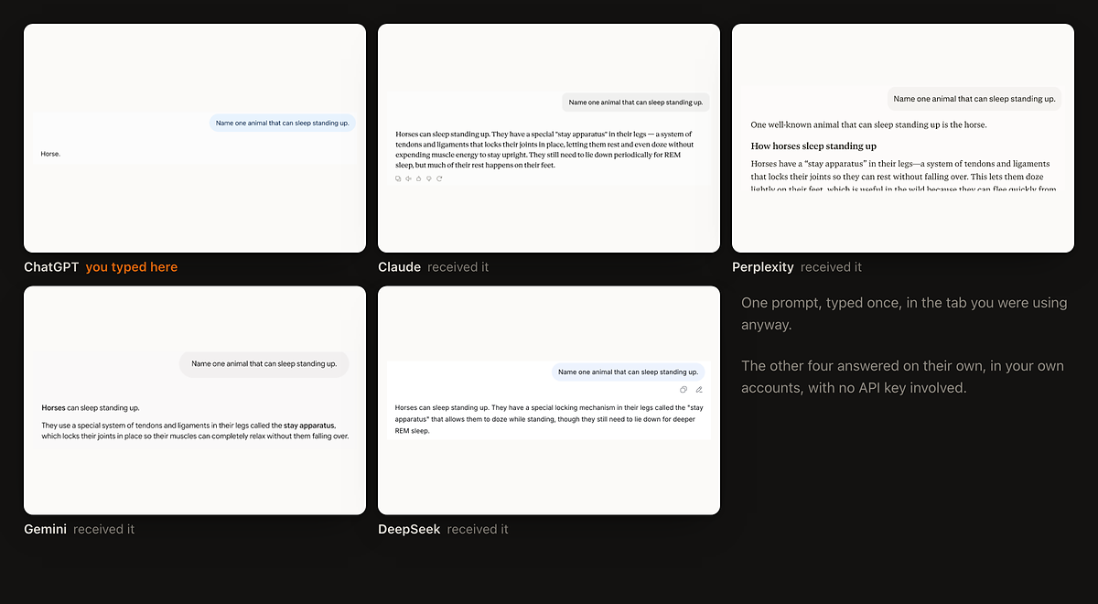Click "One well-known animal" sentence in Perplexity

(868, 124)
